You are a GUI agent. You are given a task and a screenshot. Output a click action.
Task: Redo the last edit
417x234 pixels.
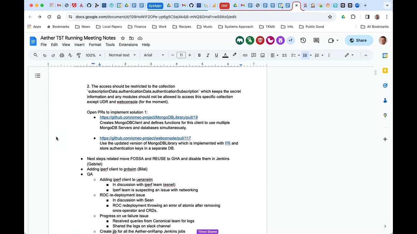[53, 55]
